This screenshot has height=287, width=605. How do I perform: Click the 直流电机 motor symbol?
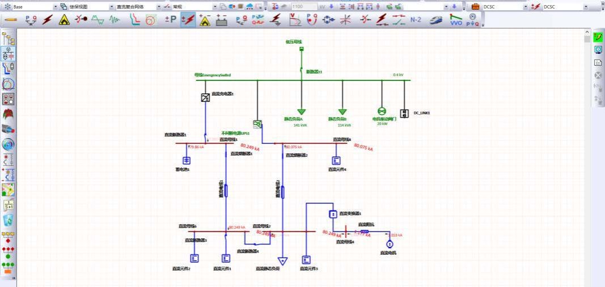[x=390, y=244]
